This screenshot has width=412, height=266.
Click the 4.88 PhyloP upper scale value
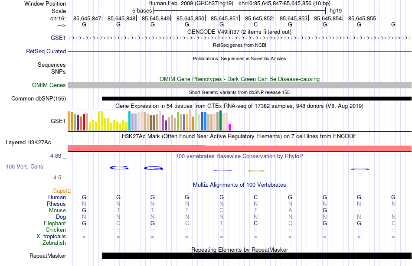[x=56, y=156]
